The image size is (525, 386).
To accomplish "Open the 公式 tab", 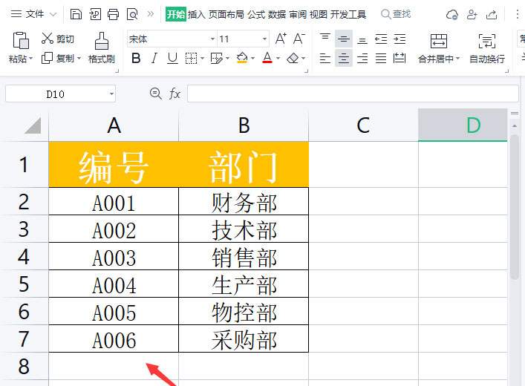I will pos(256,14).
